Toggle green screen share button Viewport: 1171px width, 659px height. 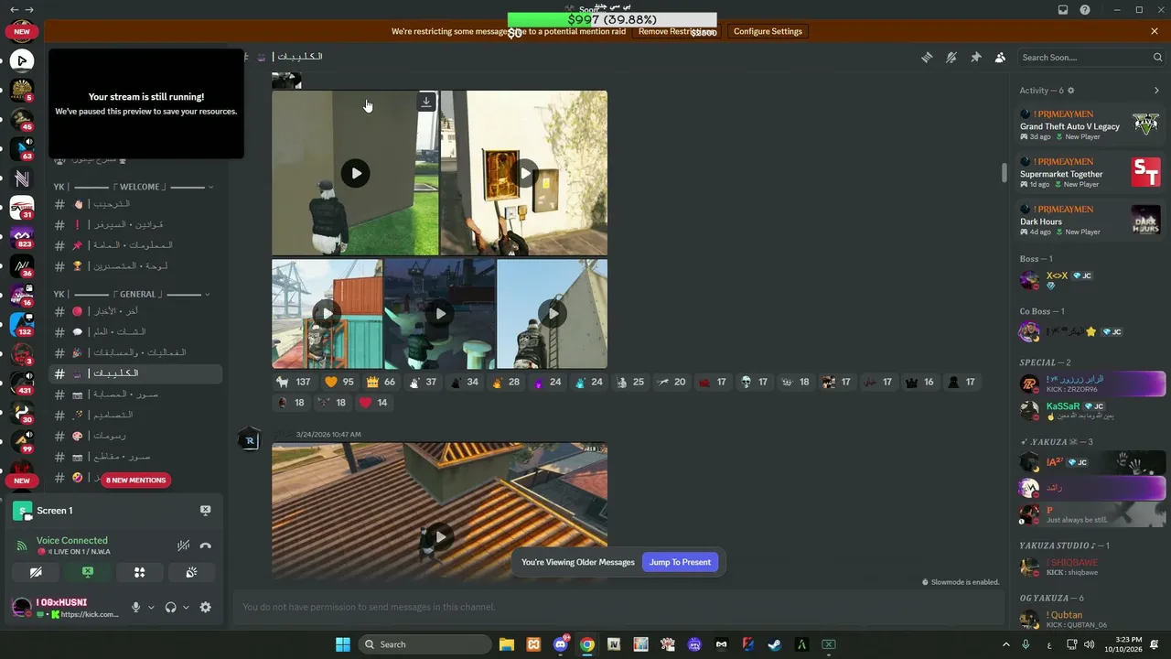[x=88, y=572]
